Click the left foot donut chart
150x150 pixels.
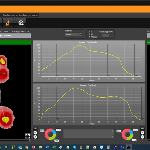pos(50,134)
